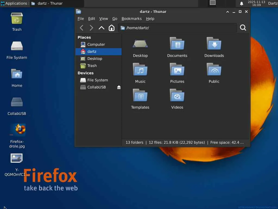This screenshot has width=278, height=209.
Task: Select File System icon on desktop
Action: (x=17, y=46)
